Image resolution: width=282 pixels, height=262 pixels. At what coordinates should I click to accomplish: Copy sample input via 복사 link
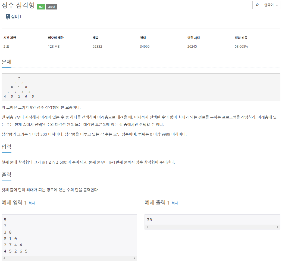point(32,203)
